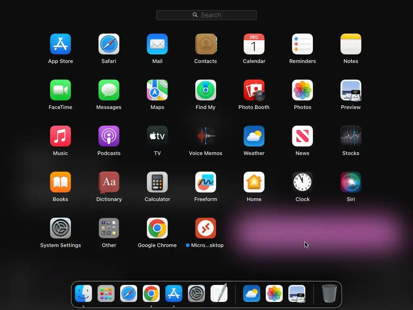
Task: Launch Safari from the Launchpad grid
Action: click(109, 44)
